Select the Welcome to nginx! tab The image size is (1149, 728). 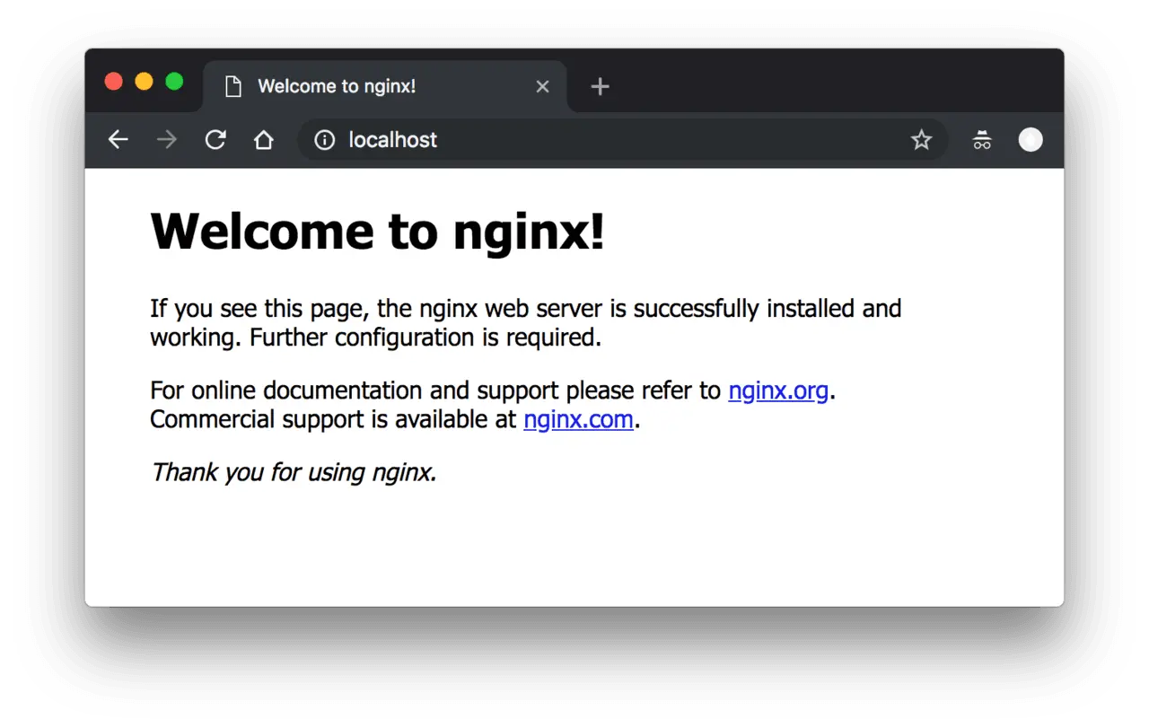pyautogui.click(x=386, y=86)
